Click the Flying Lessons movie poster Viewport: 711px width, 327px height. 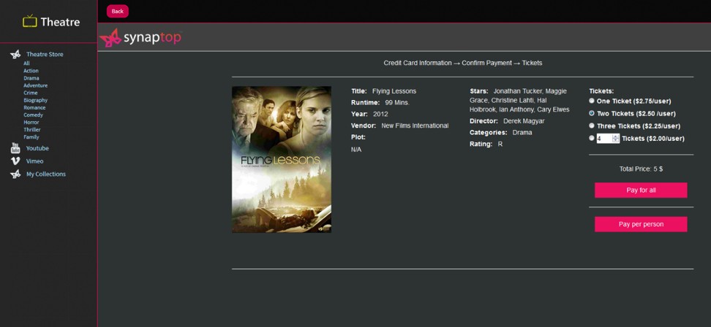[282, 160]
